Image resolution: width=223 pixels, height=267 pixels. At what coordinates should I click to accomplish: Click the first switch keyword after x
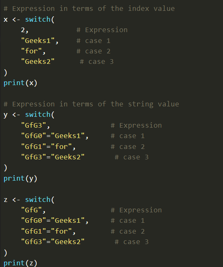(38, 19)
